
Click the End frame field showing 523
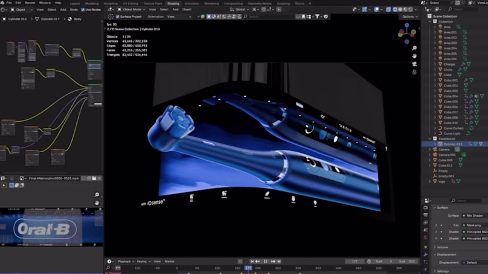point(407,262)
